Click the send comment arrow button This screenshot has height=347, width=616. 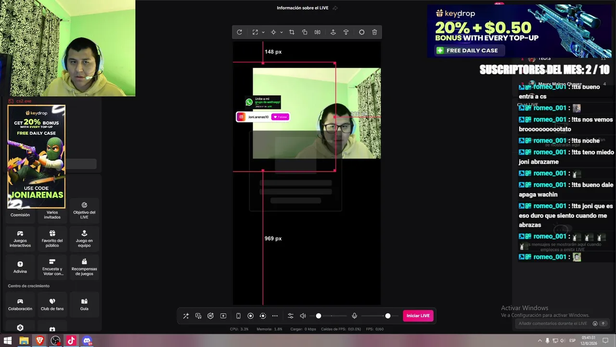pos(603,323)
